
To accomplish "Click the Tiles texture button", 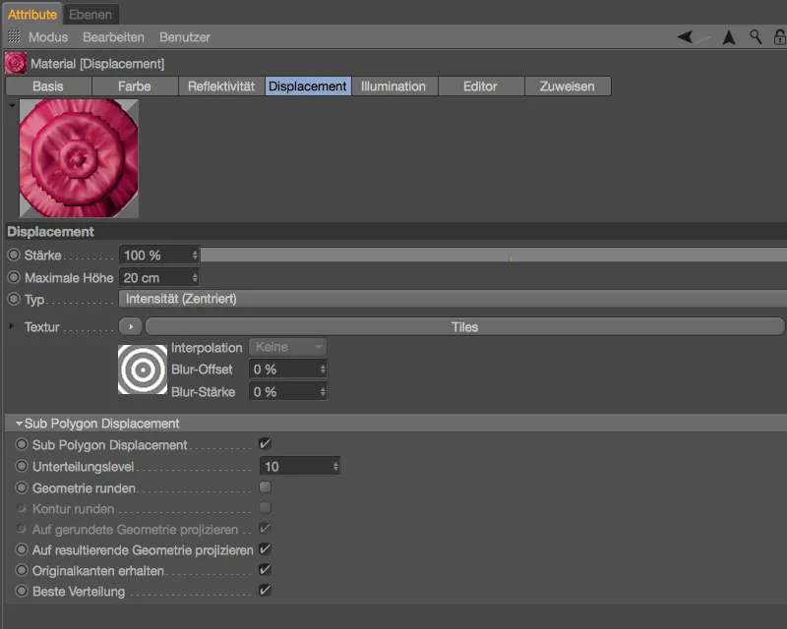I will pyautogui.click(x=462, y=326).
